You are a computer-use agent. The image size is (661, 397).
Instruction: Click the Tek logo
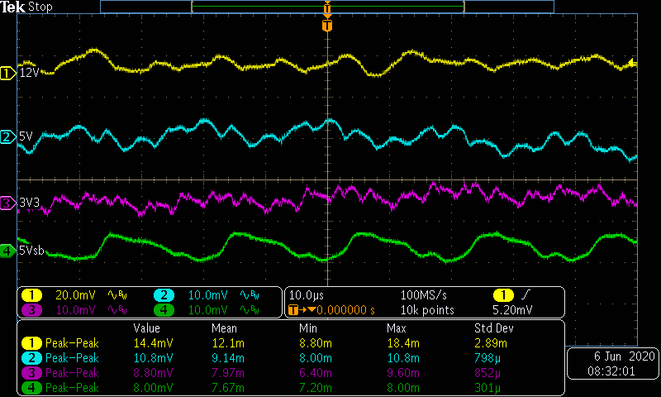[x=12, y=7]
